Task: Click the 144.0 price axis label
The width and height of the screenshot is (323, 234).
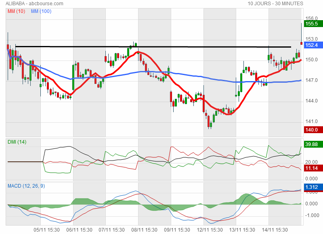Action: coord(311,101)
